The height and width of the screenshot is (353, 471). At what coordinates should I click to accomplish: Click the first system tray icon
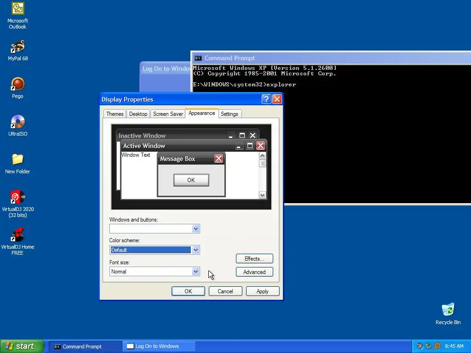tap(419, 346)
